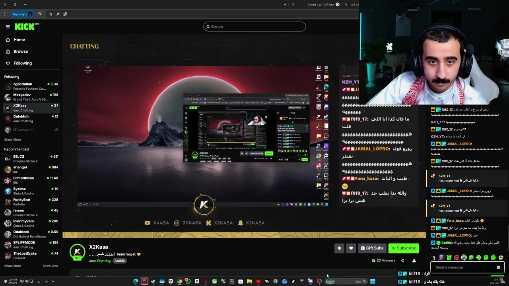Open Mazyadov channel in Following list

tap(31, 97)
